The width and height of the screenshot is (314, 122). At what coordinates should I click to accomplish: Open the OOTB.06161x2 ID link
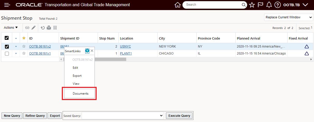[x=40, y=47]
